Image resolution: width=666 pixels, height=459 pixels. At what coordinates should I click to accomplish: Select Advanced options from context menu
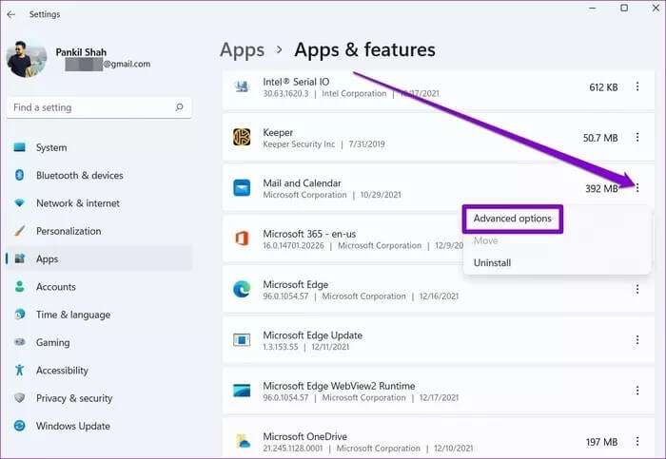click(512, 219)
